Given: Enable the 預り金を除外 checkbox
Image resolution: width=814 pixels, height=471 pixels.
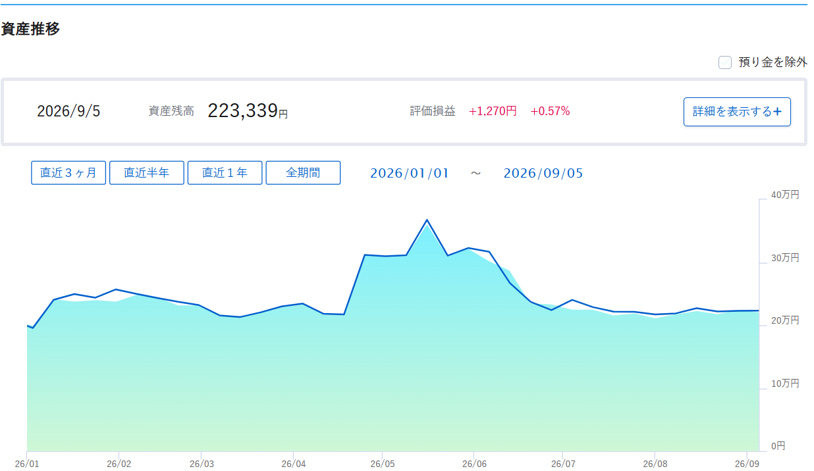Looking at the screenshot, I should [725, 62].
